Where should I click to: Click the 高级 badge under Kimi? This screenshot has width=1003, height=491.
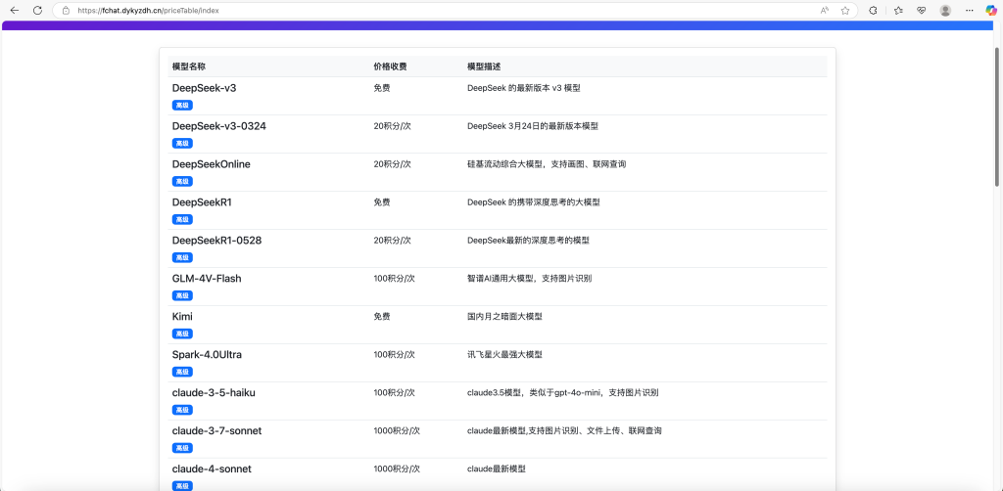tap(182, 334)
